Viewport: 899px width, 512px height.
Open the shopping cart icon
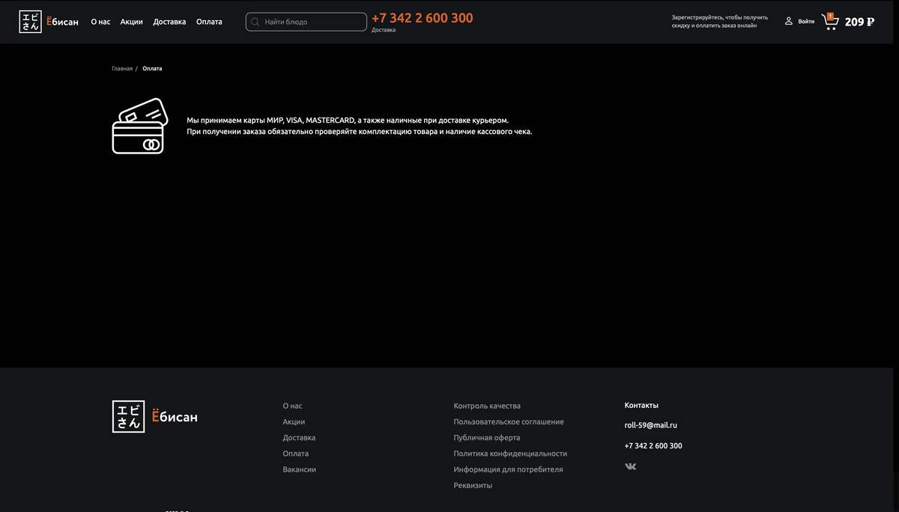pos(830,22)
